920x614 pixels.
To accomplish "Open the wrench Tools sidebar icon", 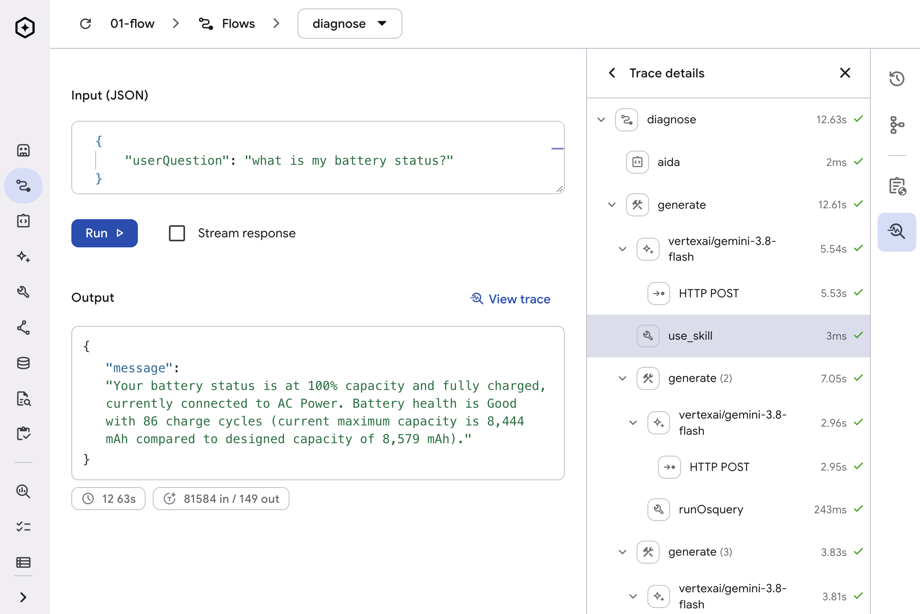I will (23, 292).
